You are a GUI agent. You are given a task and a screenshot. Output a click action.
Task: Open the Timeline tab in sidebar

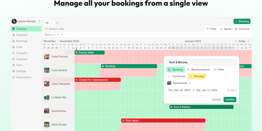pos(21,29)
